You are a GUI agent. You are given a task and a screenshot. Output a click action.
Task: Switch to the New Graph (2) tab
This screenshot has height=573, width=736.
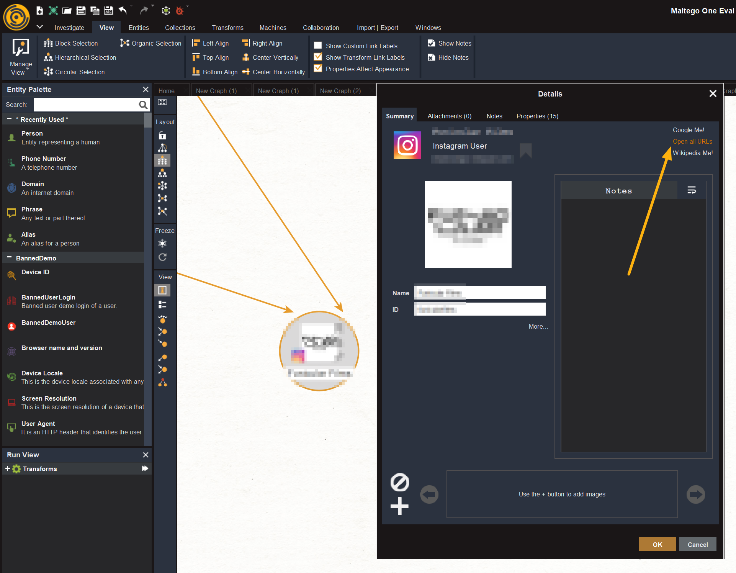[x=340, y=91]
